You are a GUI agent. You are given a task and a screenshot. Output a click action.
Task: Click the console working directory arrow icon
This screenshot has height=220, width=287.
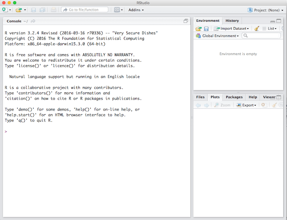pos(33,21)
